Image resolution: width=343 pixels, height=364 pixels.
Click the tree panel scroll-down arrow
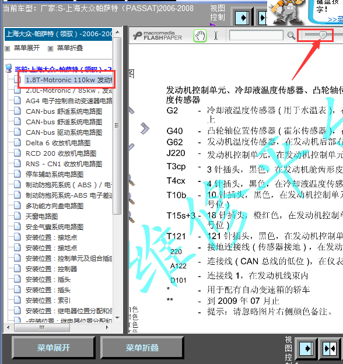tap(117, 317)
